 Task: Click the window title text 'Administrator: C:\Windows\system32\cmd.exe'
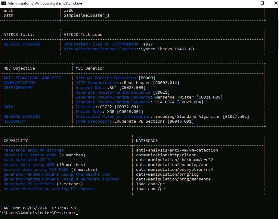click(x=45, y=3)
